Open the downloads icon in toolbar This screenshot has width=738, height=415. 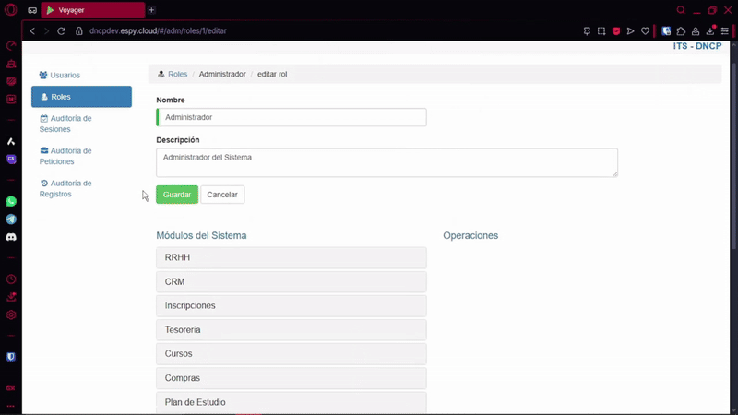pos(710,30)
